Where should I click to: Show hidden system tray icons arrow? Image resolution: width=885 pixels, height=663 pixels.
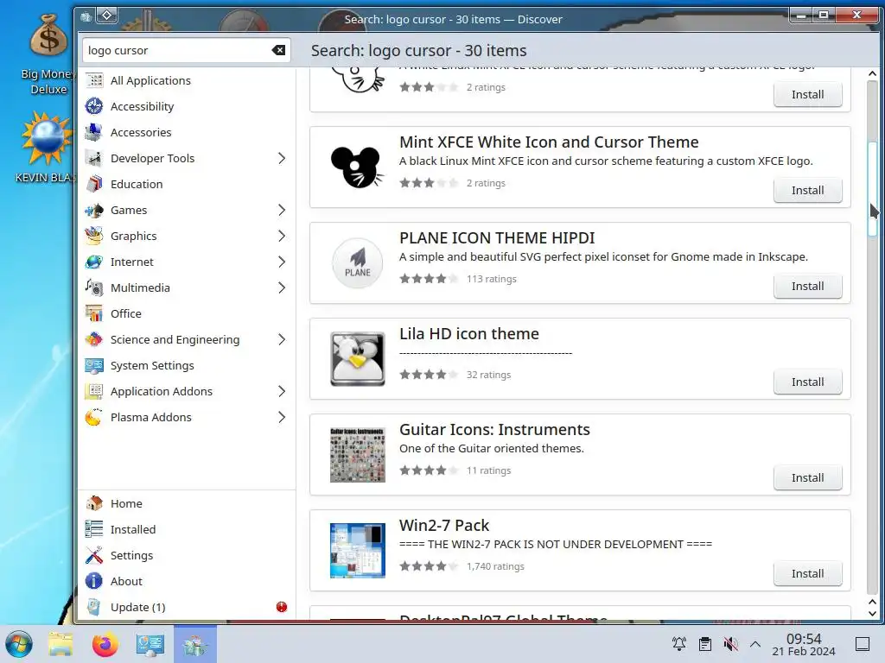tap(755, 644)
